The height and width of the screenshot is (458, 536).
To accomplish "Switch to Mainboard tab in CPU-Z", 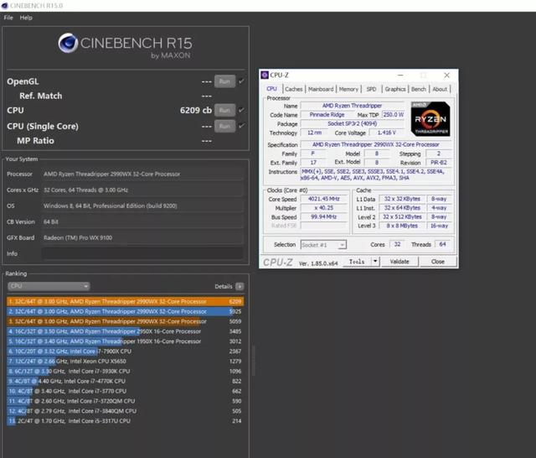I will click(321, 89).
